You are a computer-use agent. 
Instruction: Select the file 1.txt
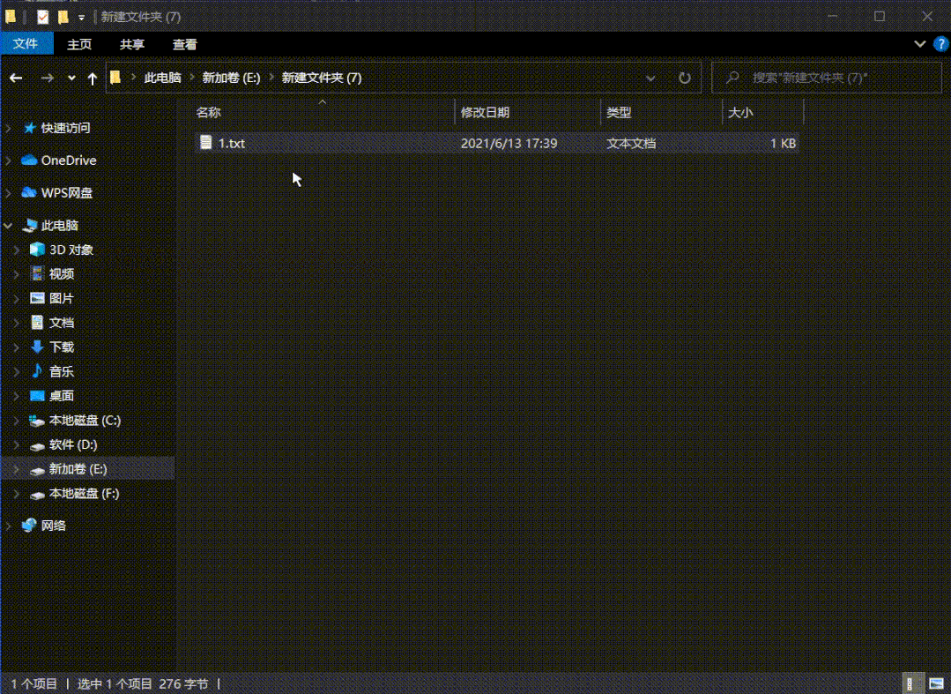(x=233, y=142)
